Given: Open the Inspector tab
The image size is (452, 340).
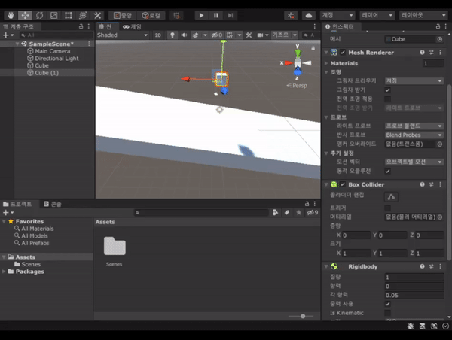Looking at the screenshot, I should click(x=339, y=26).
